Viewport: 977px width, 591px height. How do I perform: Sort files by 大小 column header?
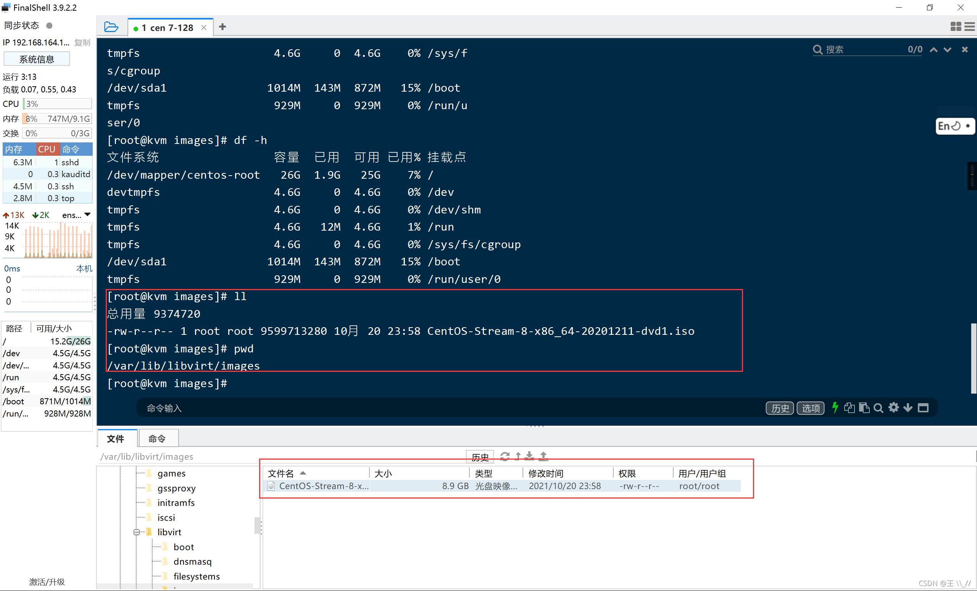pyautogui.click(x=419, y=473)
